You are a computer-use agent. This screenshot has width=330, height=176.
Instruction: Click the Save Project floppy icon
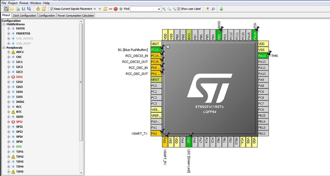point(23,9)
